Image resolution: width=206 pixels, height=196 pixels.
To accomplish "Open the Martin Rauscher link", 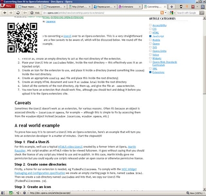I will tap(132, 147).
